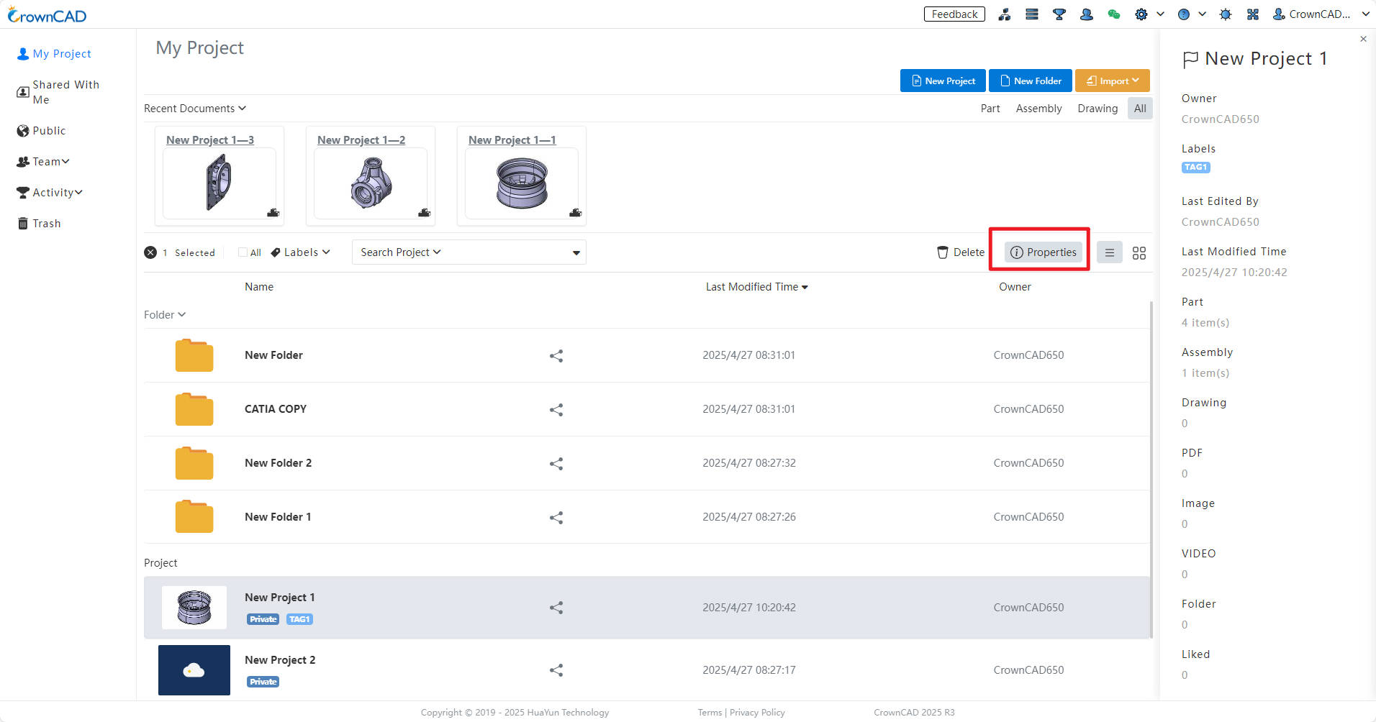1376x722 pixels.
Task: Open the Search Project type dropdown
Action: click(401, 252)
